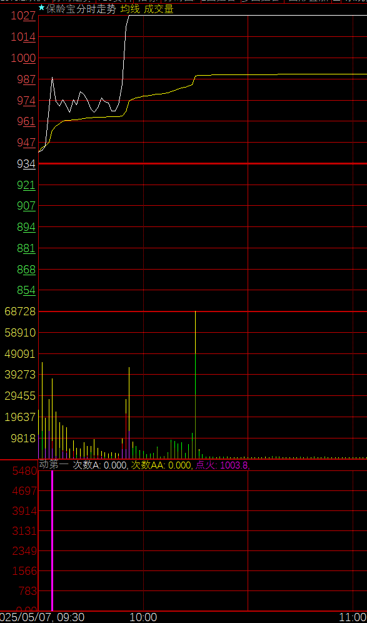
Task: Click the 68728 volume axis label
Action: tap(20, 311)
